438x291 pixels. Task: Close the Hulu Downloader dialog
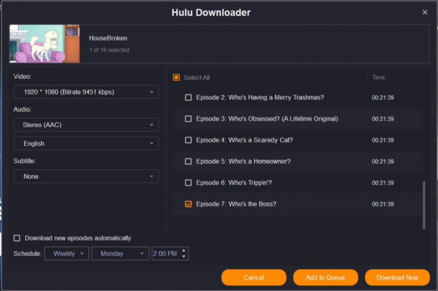coord(425,12)
